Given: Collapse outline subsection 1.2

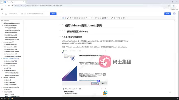Looking at the screenshot, I should click(3, 35).
